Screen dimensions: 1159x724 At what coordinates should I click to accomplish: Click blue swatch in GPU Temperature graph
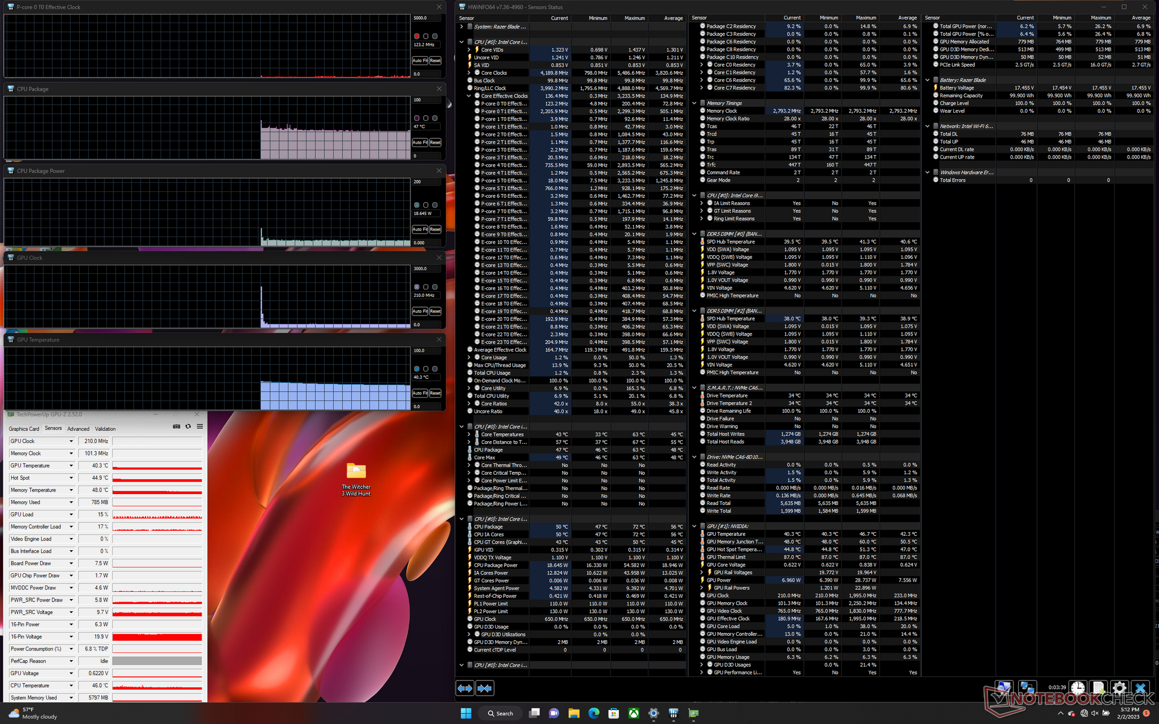tap(417, 369)
